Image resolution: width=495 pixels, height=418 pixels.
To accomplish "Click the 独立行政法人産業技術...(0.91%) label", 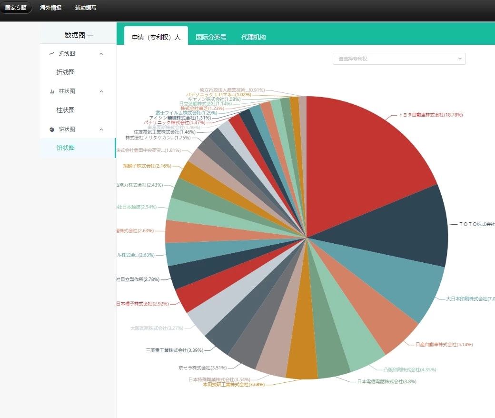I will (x=232, y=90).
